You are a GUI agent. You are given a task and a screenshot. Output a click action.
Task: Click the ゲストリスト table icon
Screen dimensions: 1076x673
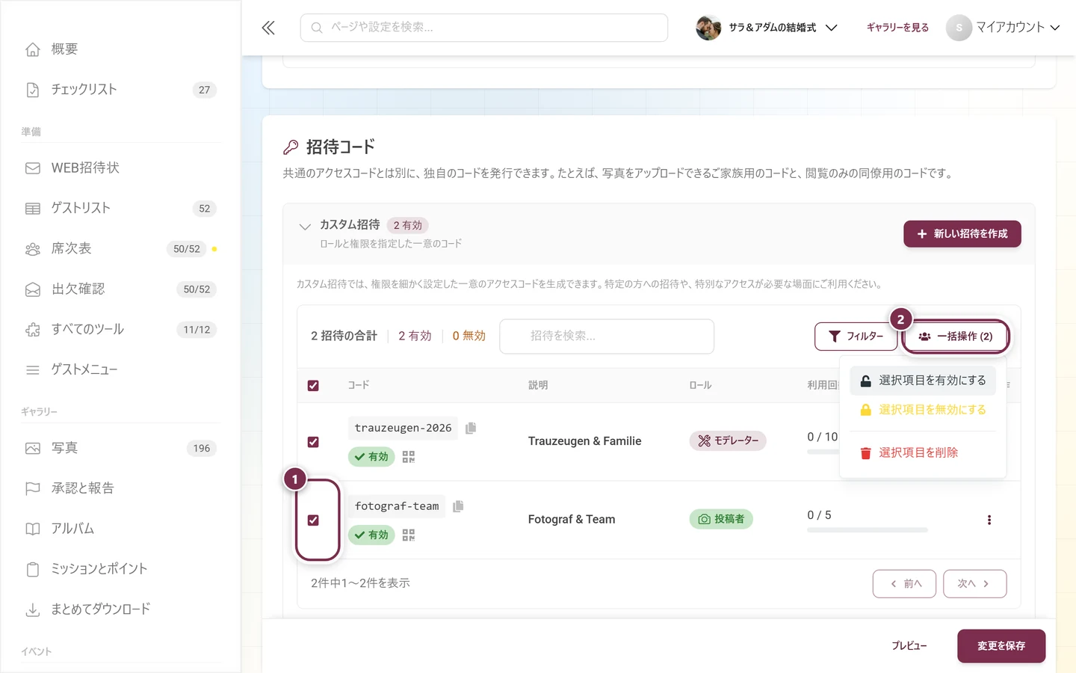tap(33, 209)
